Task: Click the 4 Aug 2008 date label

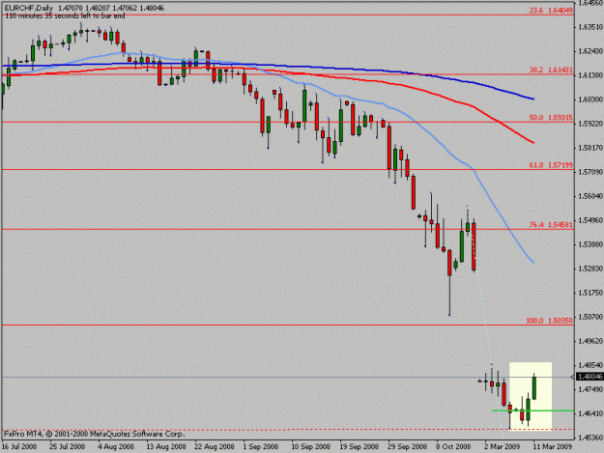Action: [x=116, y=447]
